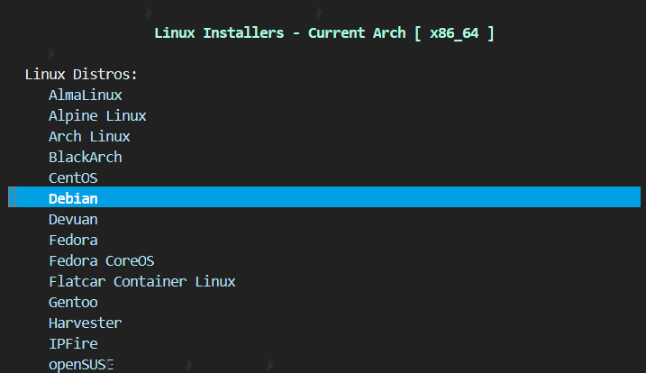Viewport: 646px width, 373px height.
Task: Click the highlighted Debian entry
Action: (73, 198)
